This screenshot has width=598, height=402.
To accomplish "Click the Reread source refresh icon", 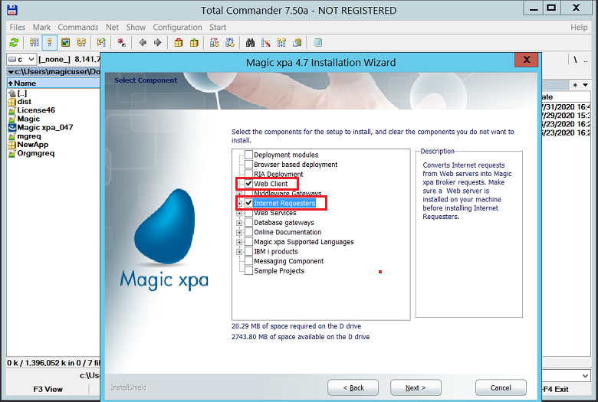I will pyautogui.click(x=14, y=42).
